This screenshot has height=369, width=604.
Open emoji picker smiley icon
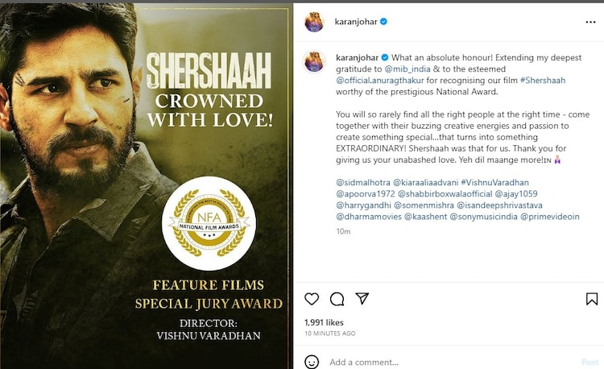click(312, 362)
